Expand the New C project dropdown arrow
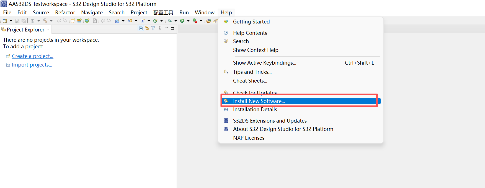485x188 pixels. (x=123, y=21)
